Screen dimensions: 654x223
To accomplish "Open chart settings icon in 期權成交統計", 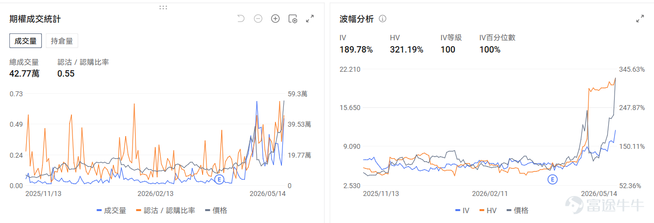I will tap(293, 19).
